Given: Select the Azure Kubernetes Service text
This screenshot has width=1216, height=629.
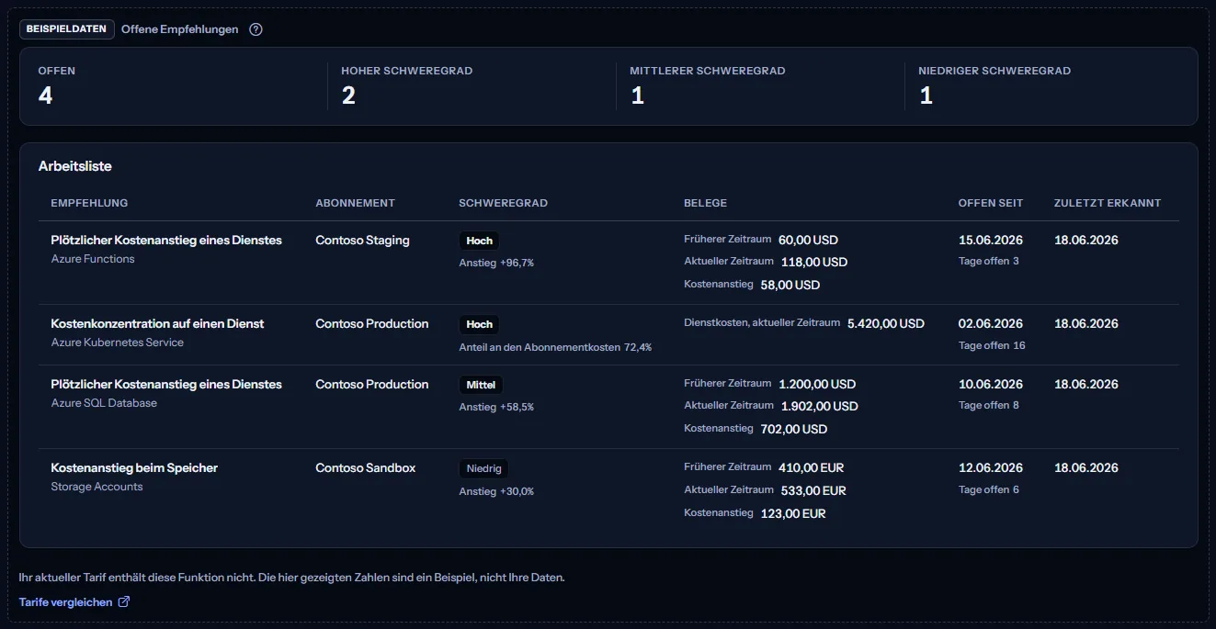Looking at the screenshot, I should click(118, 343).
